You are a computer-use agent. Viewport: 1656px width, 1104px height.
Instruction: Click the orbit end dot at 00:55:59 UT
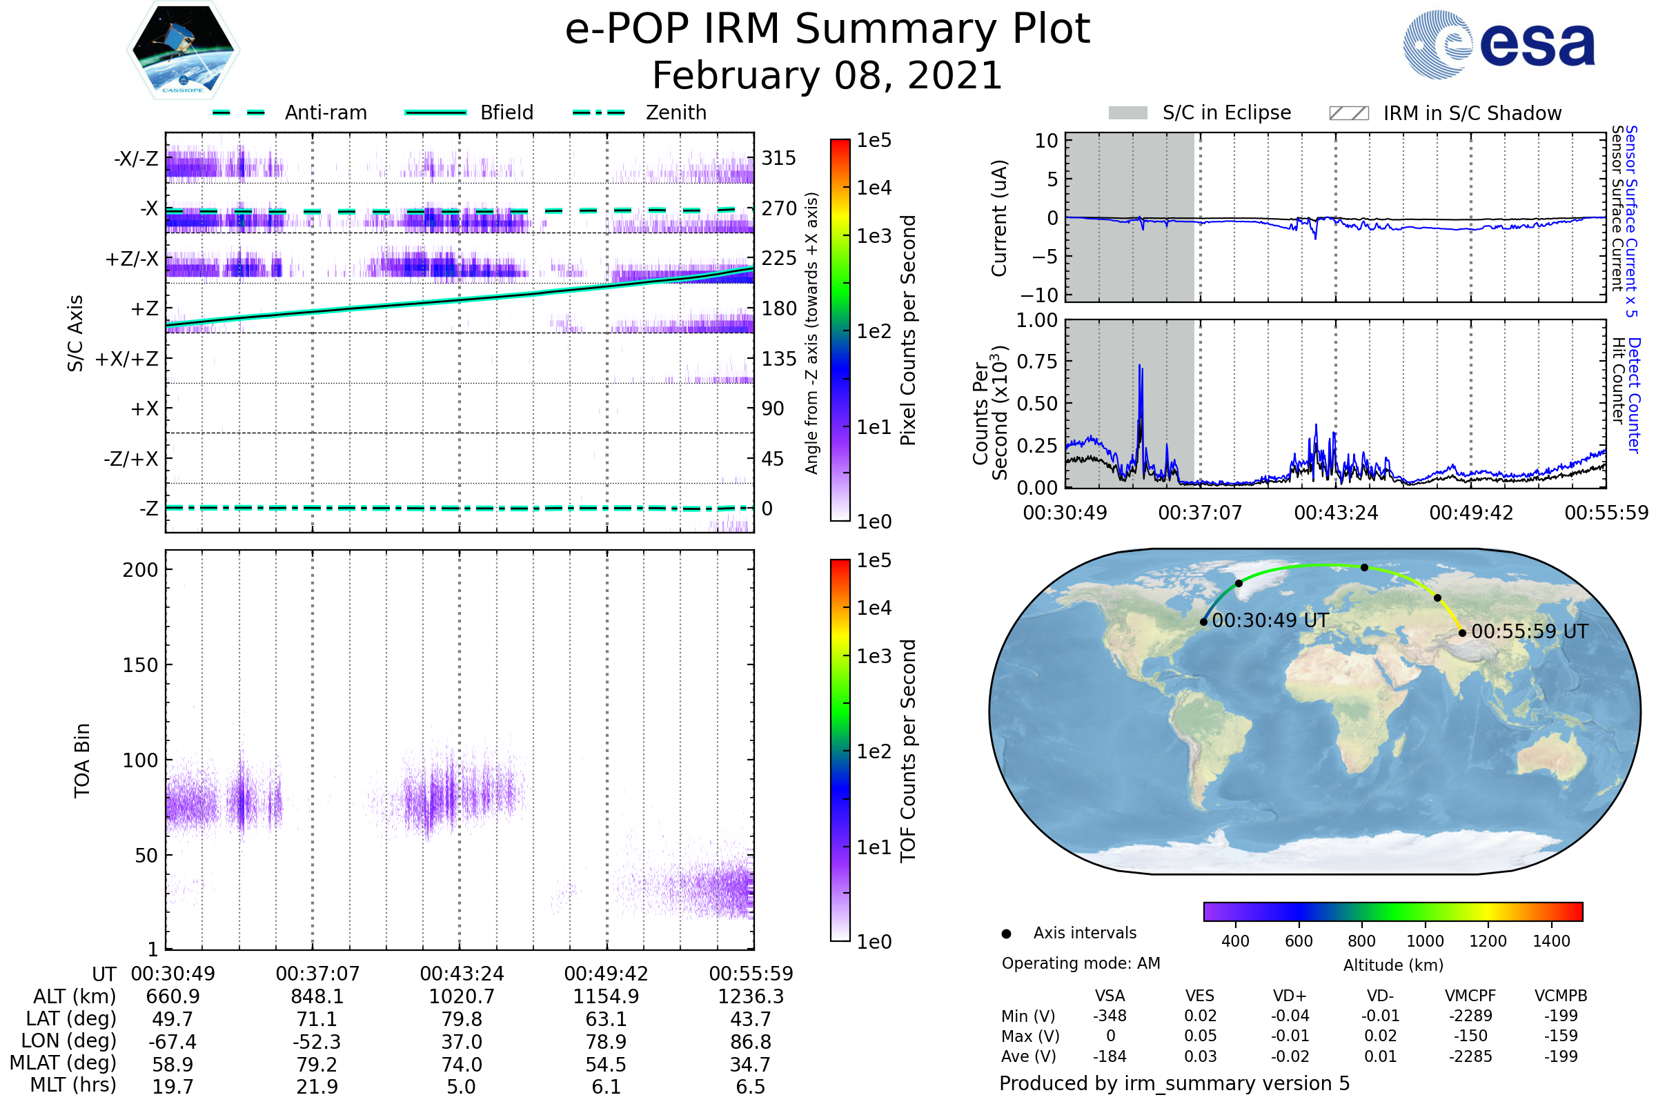(1461, 633)
